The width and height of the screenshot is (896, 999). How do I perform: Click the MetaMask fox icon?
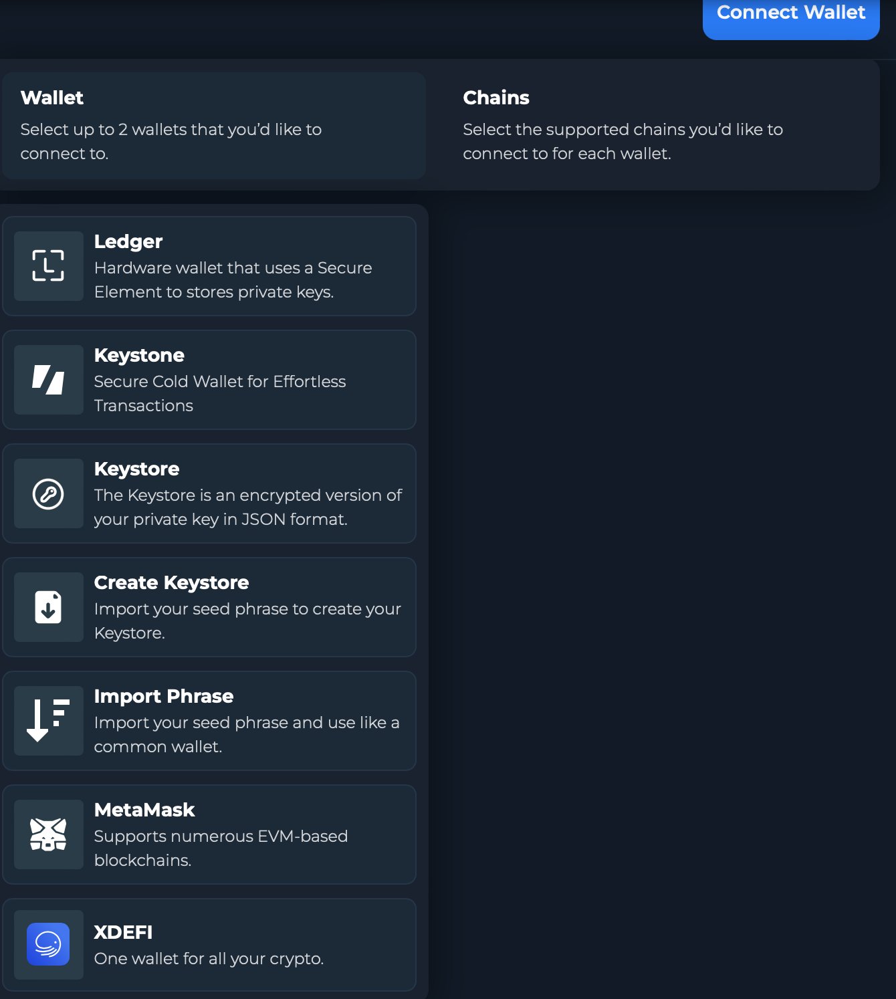point(48,835)
